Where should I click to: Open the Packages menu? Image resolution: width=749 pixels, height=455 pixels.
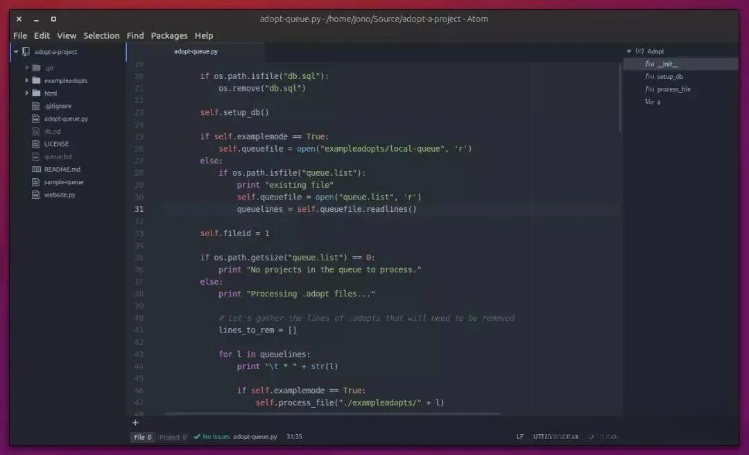[169, 36]
